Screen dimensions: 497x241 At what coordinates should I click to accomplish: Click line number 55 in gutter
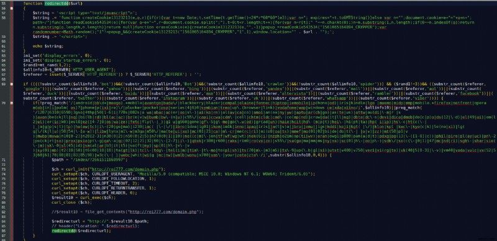pos(4,4)
